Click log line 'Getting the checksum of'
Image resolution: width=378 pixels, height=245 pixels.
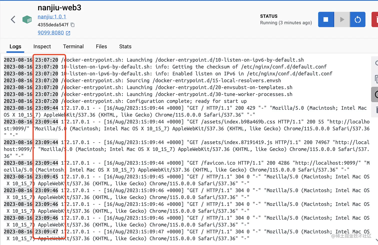tap(165, 67)
